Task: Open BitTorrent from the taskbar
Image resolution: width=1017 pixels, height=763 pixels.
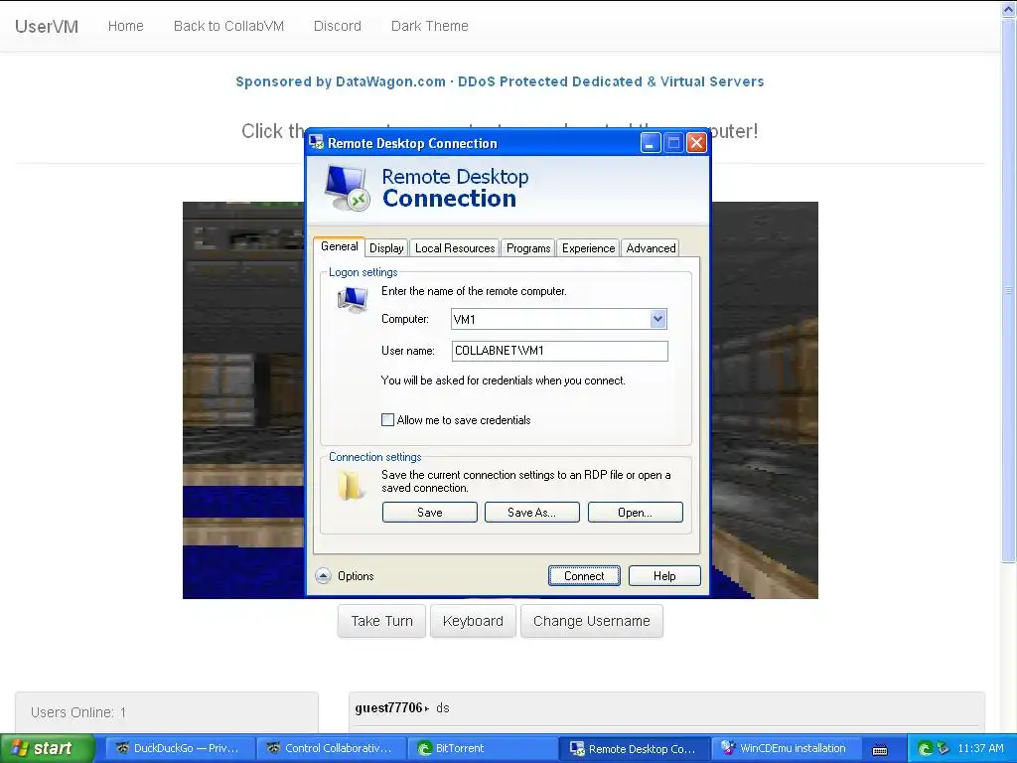Action: coord(484,748)
